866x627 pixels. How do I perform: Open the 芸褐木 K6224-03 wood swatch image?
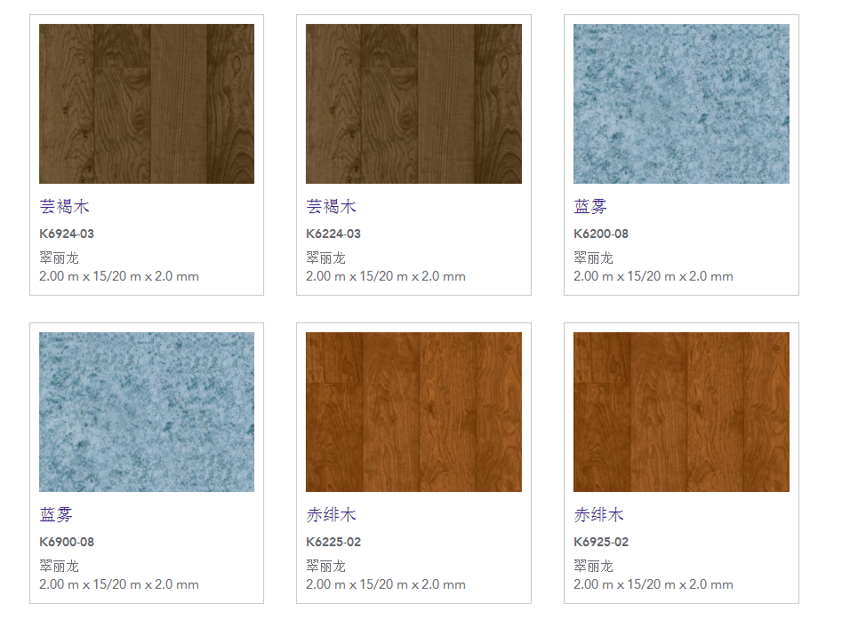413,104
